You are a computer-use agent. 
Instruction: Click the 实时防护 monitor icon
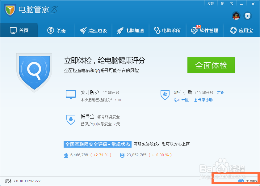coord(71,95)
